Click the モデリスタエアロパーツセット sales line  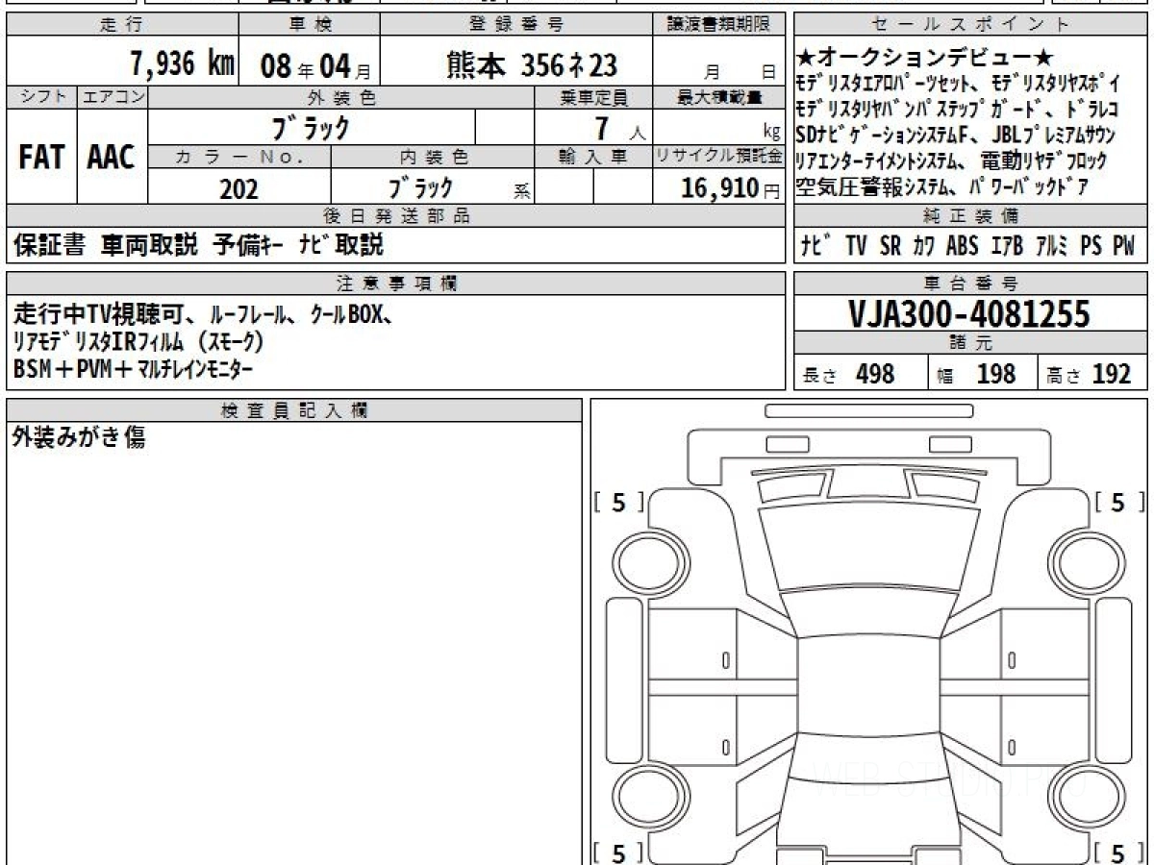pos(959,82)
